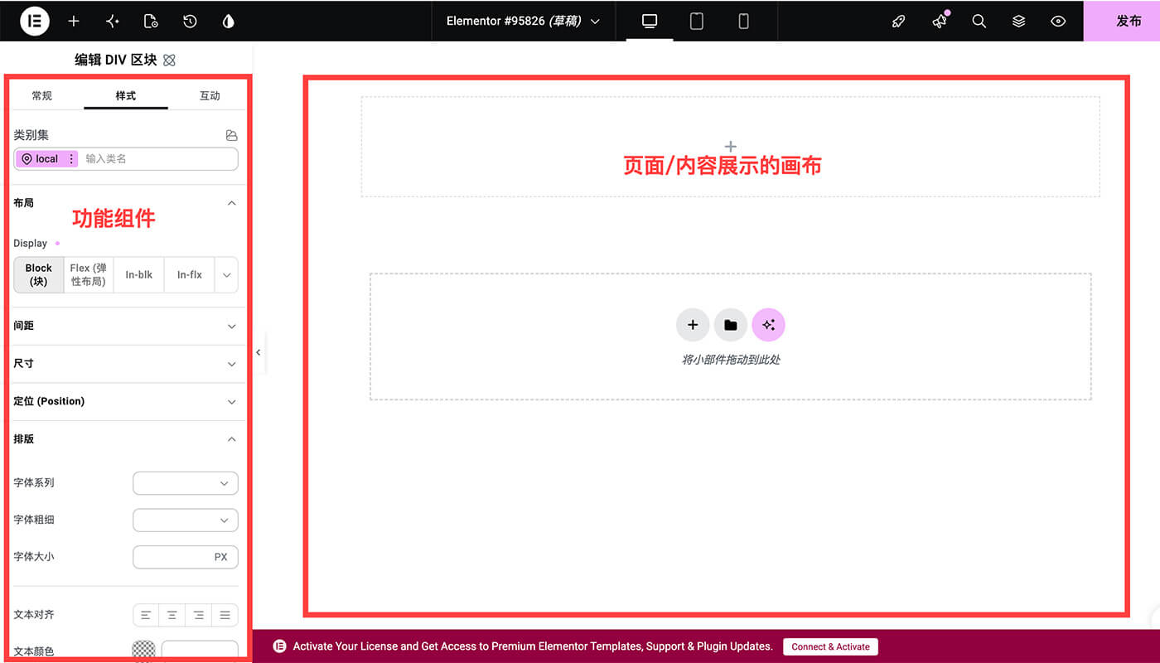1160x663 pixels.
Task: Open the megaphone what's new icon
Action: point(939,22)
